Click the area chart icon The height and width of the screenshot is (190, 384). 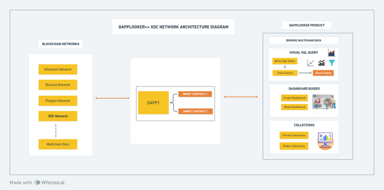(332, 53)
